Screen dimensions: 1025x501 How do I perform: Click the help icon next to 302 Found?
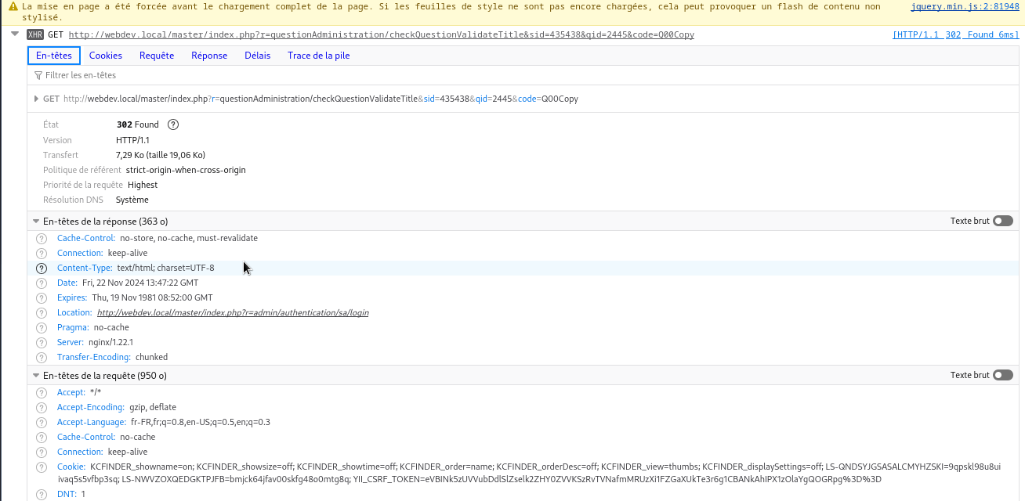(x=173, y=124)
